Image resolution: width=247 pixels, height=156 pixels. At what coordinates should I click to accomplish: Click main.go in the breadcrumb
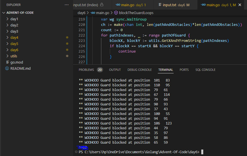102,13
